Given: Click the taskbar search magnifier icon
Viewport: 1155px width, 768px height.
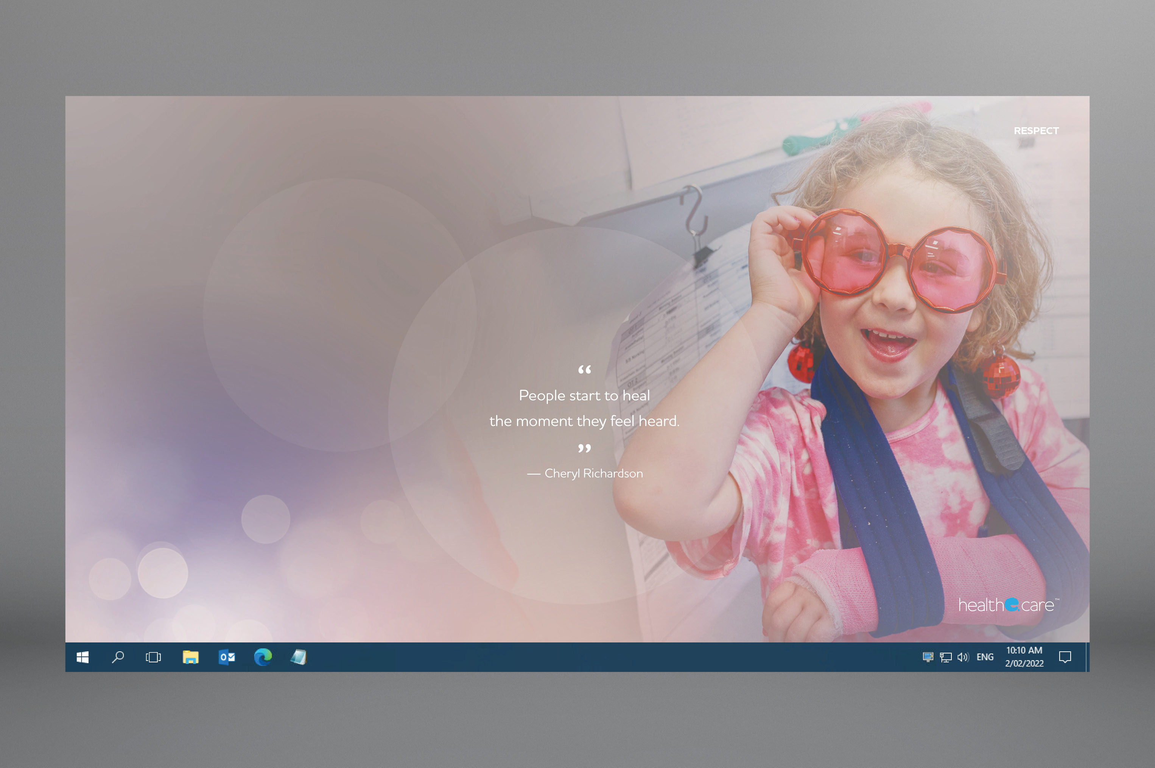Looking at the screenshot, I should [118, 657].
